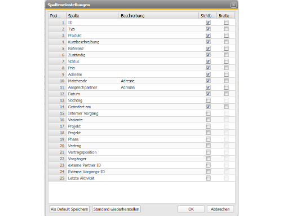This screenshot has height=216, width=283.
Task: Check Breite box for Kurzbeschreibung row
Action: [x=226, y=42]
